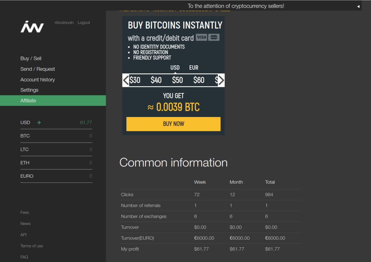Click the site logo in the sidebar

click(x=32, y=27)
